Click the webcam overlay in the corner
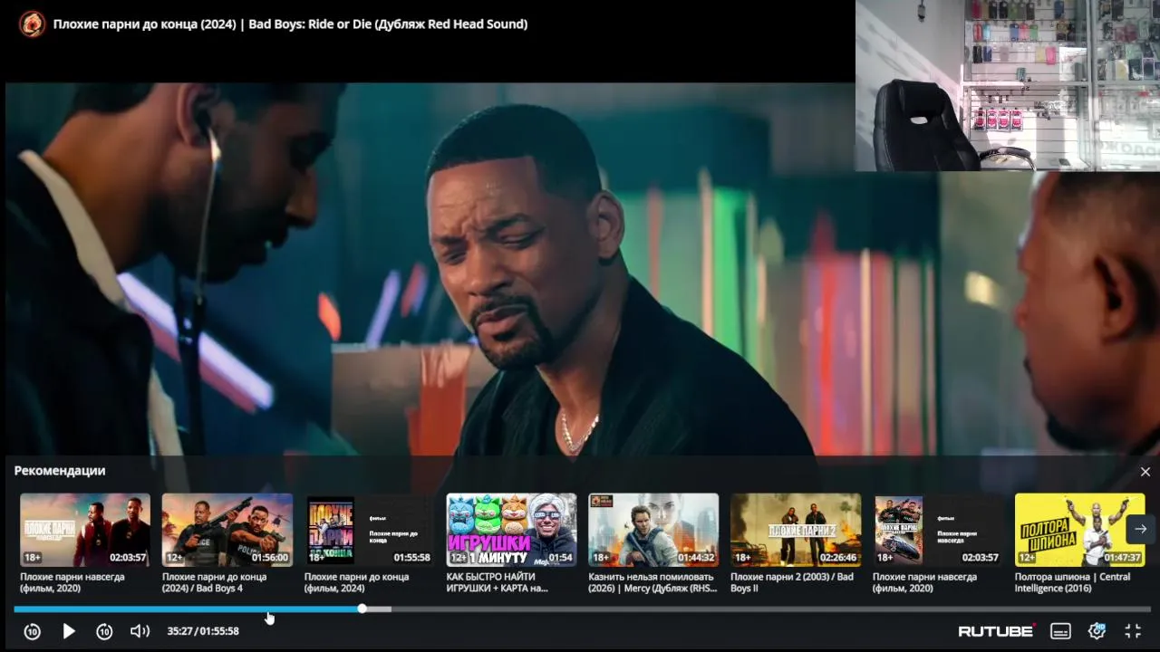 coord(1008,85)
